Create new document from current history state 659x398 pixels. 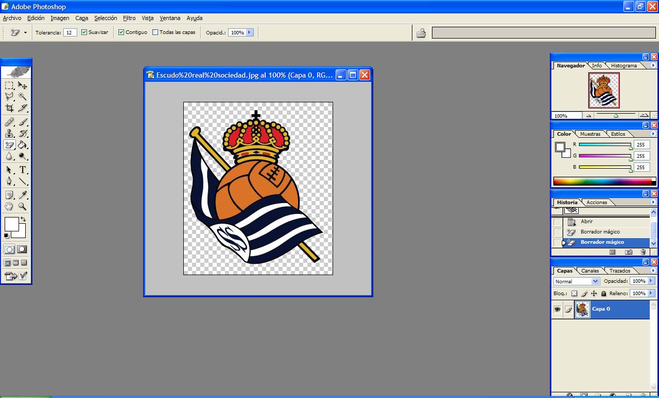613,252
